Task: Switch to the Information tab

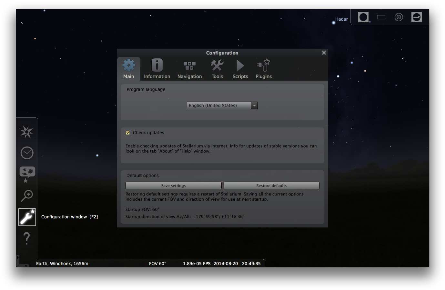Action: 157,68
